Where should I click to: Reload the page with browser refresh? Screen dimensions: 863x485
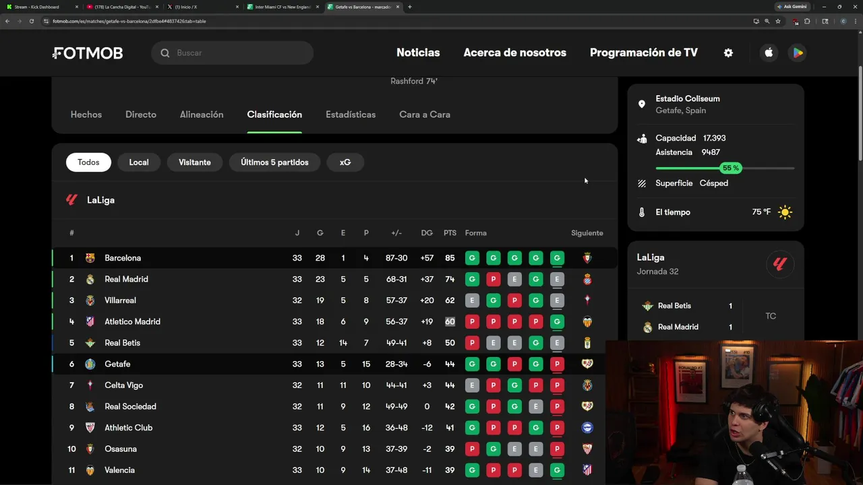(x=31, y=21)
